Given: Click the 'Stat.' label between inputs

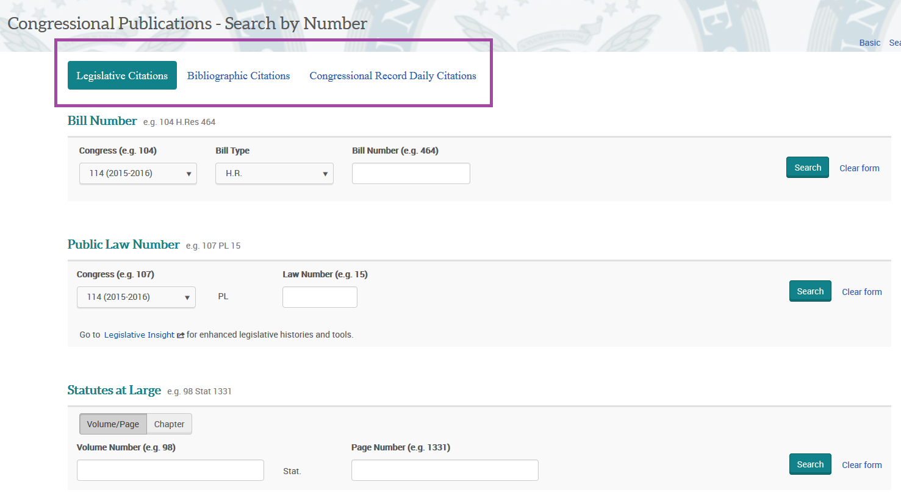Looking at the screenshot, I should tap(292, 471).
